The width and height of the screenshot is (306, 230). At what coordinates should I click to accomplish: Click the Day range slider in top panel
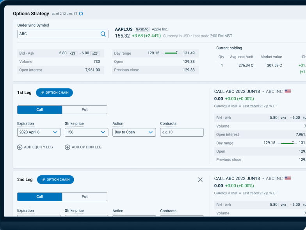point(171,53)
